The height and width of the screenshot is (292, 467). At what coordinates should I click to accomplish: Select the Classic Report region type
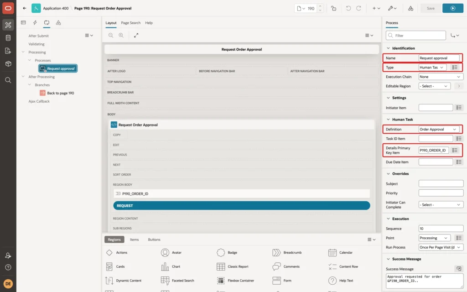pyautogui.click(x=233, y=266)
